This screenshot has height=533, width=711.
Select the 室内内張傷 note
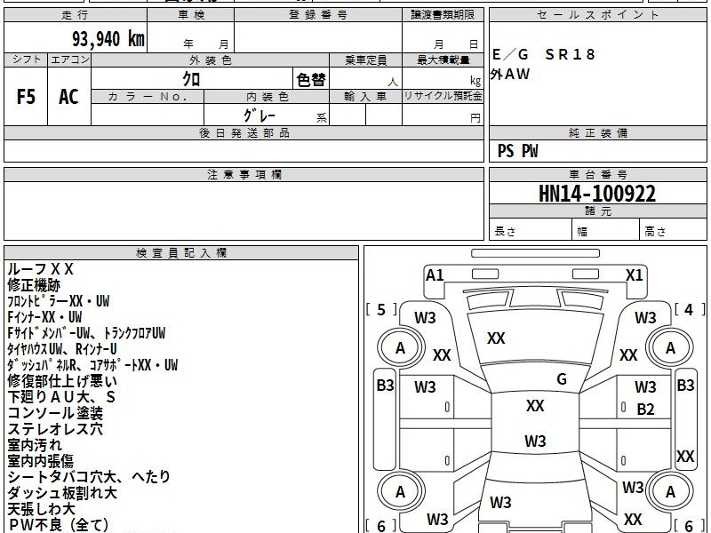tap(40, 461)
